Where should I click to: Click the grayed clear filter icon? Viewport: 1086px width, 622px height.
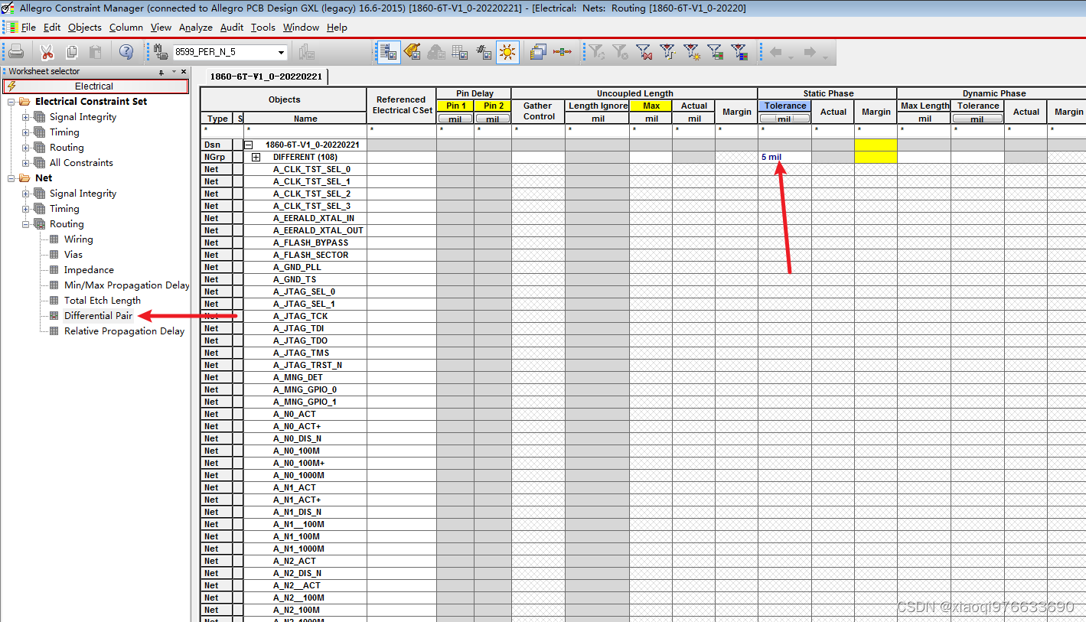(621, 52)
